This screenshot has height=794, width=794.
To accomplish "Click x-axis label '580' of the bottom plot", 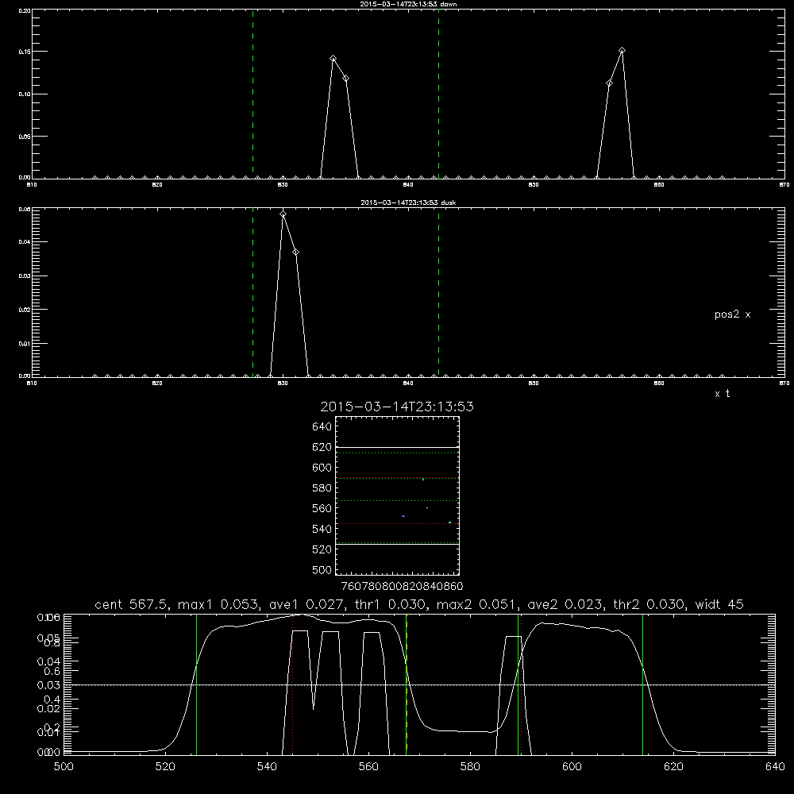I will coord(470,767).
